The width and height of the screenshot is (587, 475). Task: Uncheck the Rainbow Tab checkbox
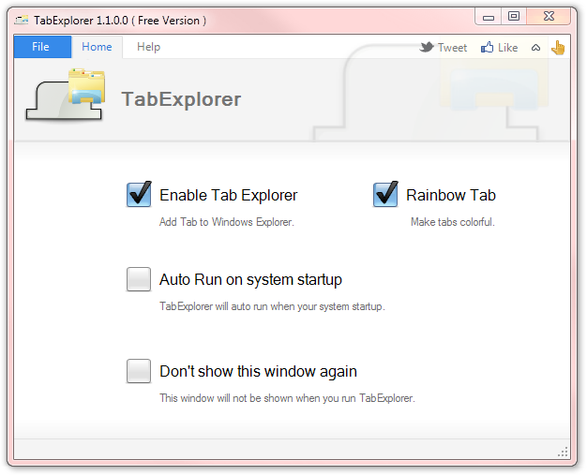click(x=385, y=194)
